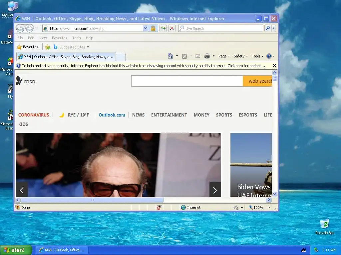Open the Help menu
The height and width of the screenshot is (255, 341).
click(x=89, y=38)
